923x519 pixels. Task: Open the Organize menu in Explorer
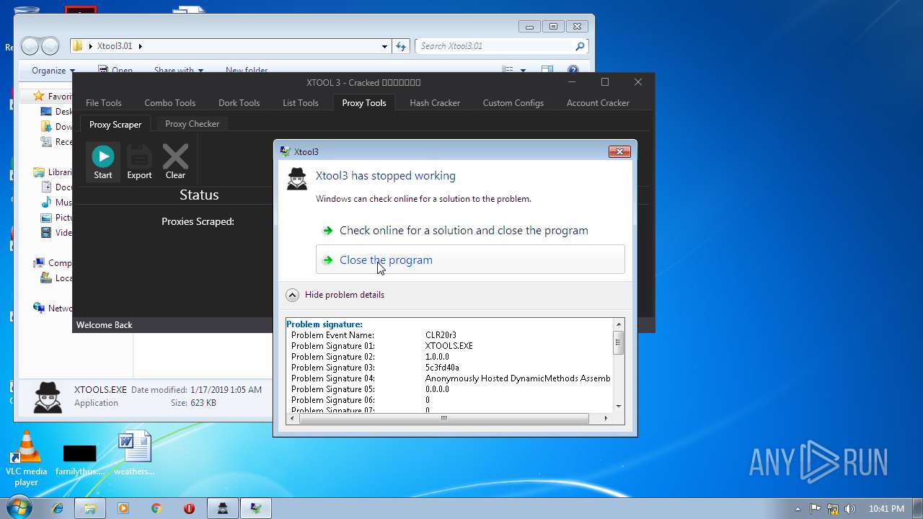[53, 71]
